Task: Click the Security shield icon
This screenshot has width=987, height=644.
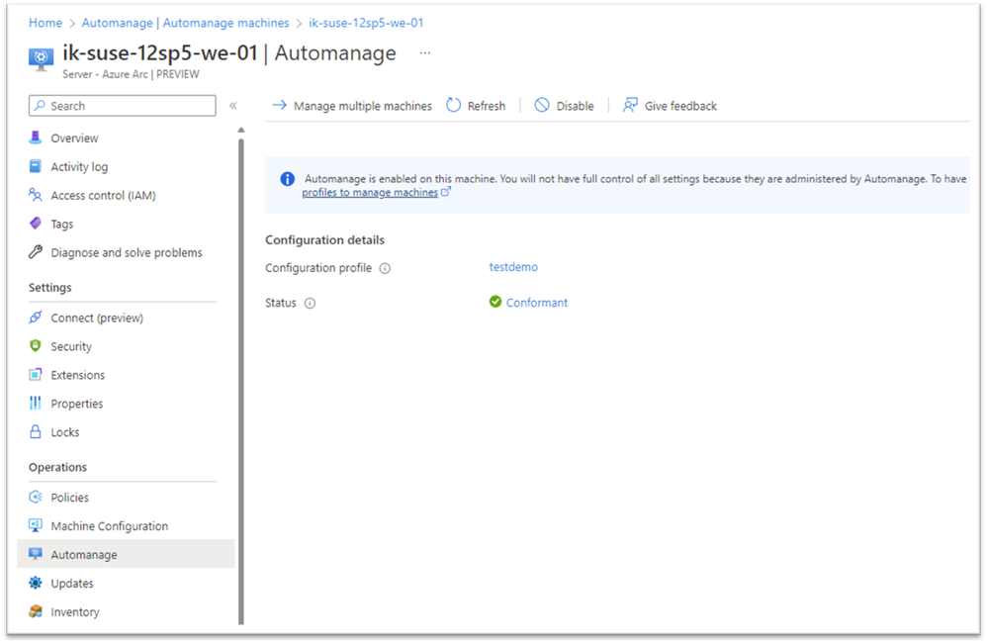Action: 36,345
